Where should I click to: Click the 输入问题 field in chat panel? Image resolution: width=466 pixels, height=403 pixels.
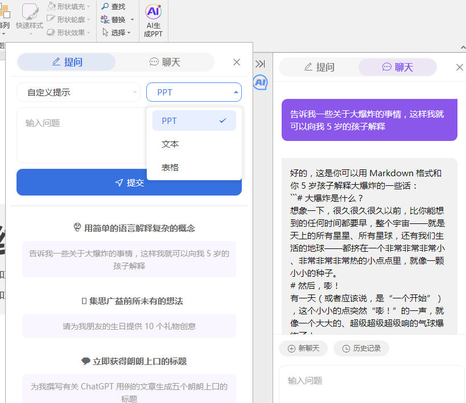coord(370,381)
